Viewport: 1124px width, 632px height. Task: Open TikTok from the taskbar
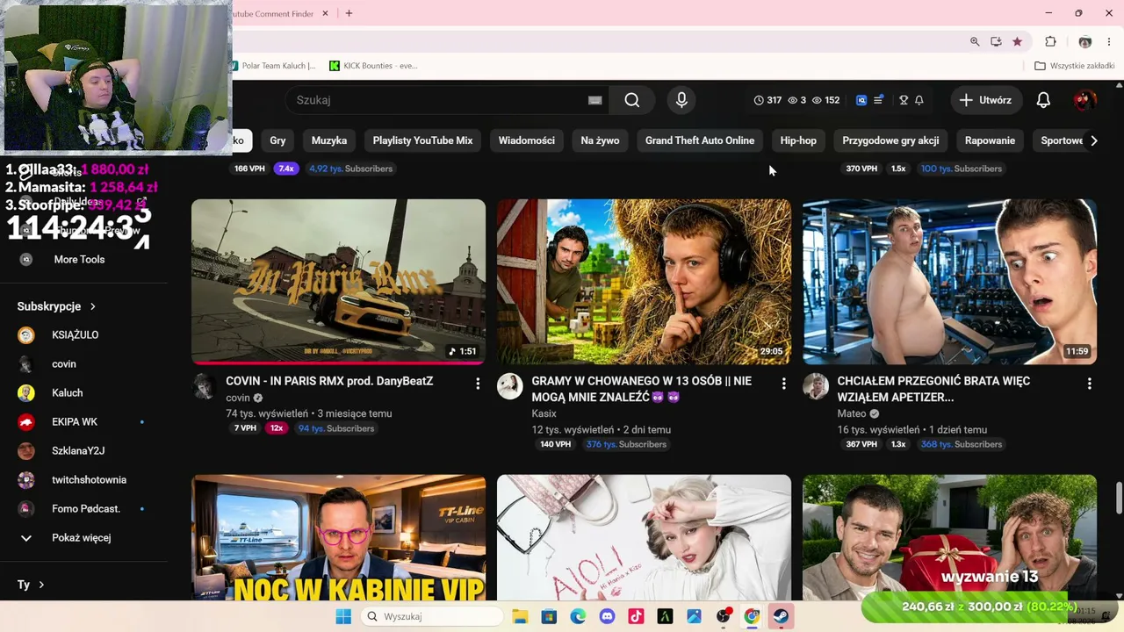(636, 616)
